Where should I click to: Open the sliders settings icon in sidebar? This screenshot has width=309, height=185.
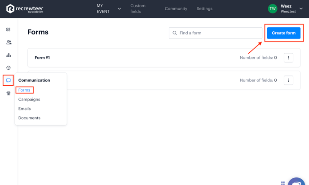8,93
